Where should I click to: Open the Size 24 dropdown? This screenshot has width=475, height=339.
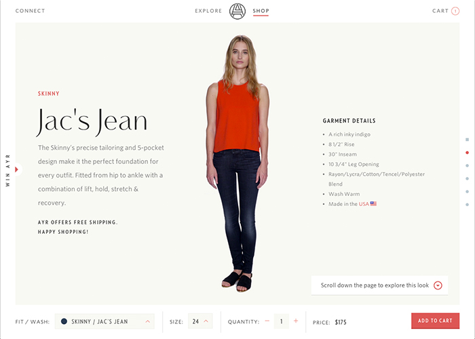[x=200, y=321]
